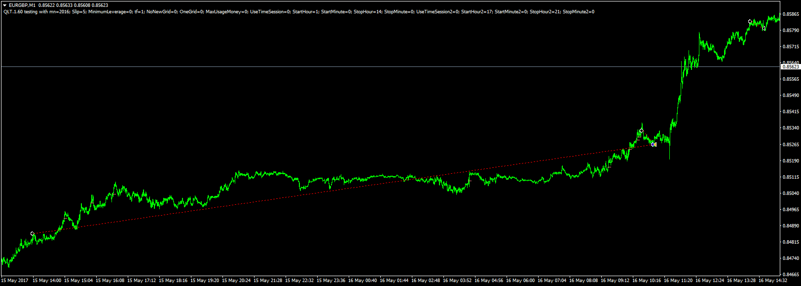
Task: Click the trade close arrow near 16 May 14:32
Action: point(764,29)
